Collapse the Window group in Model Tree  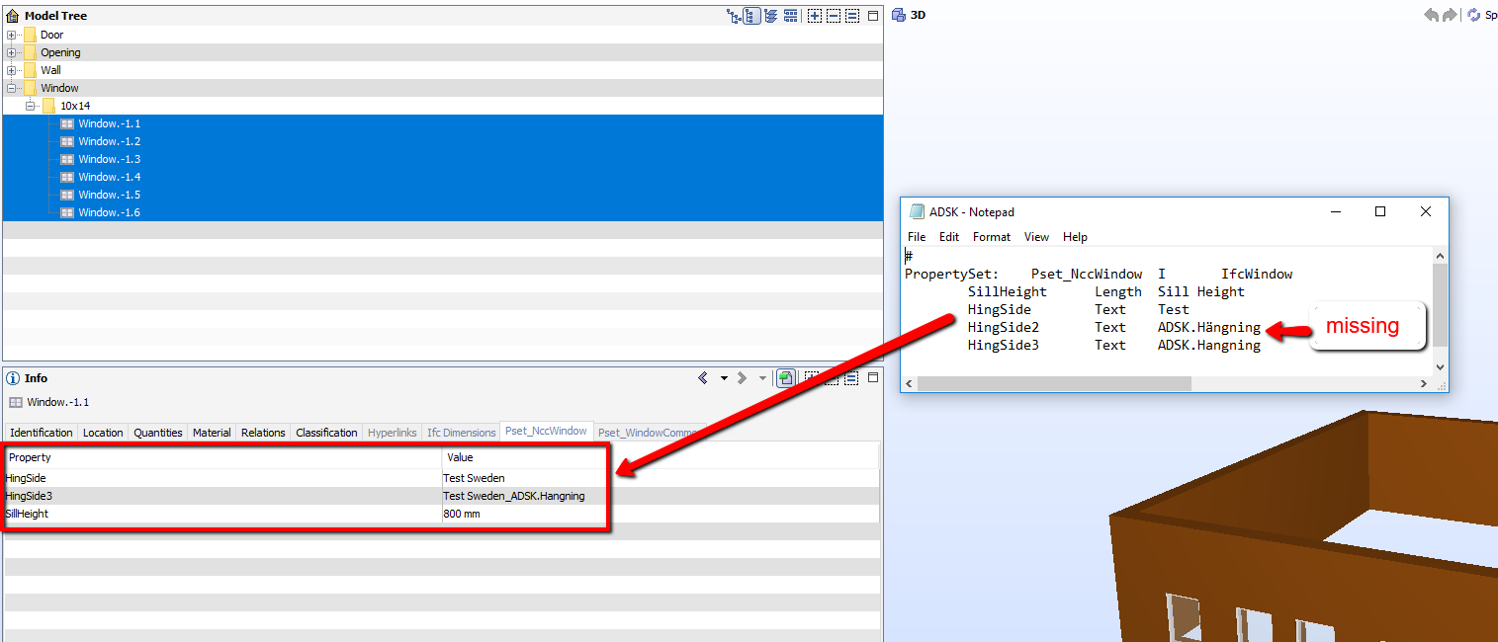pos(11,87)
